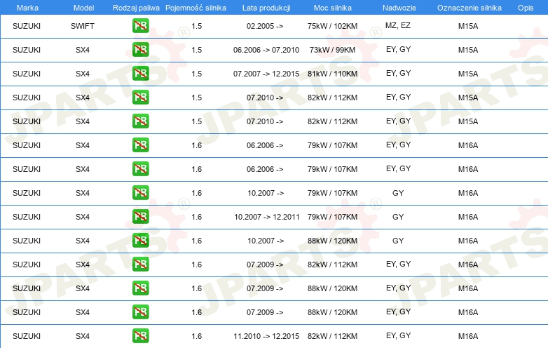Screen dimensions: 548x348
Task: Select M15A in the 81kW / 110KM row
Action: click(468, 74)
